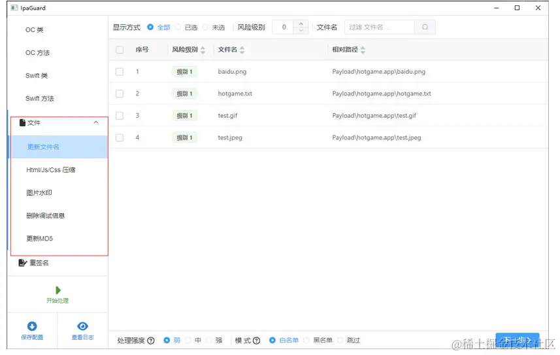Check the box for test.jpeg row
560x355 pixels.
120,138
